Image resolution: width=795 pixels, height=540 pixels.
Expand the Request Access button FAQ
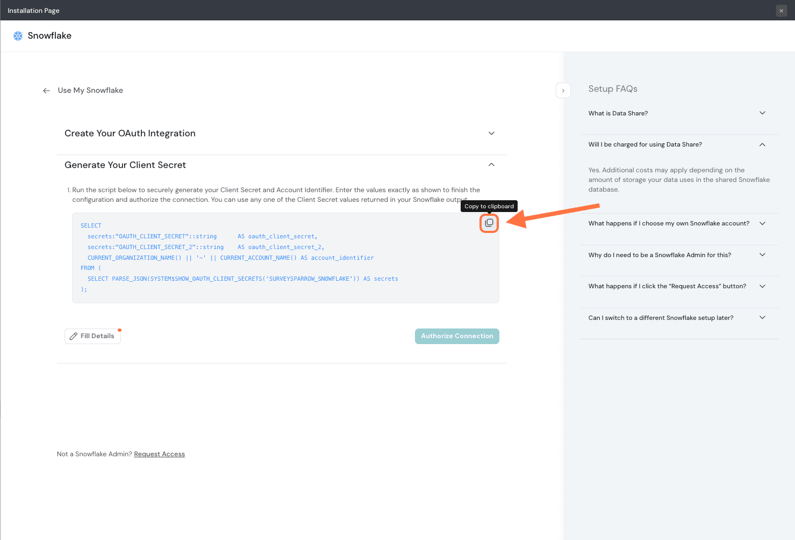pos(762,286)
